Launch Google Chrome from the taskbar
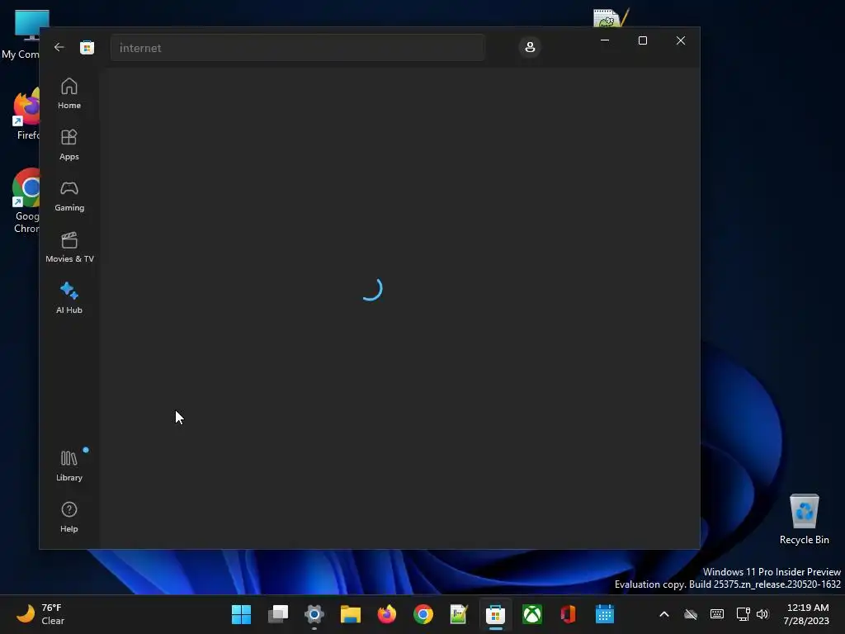Screen dimensions: 845x634 (423, 614)
